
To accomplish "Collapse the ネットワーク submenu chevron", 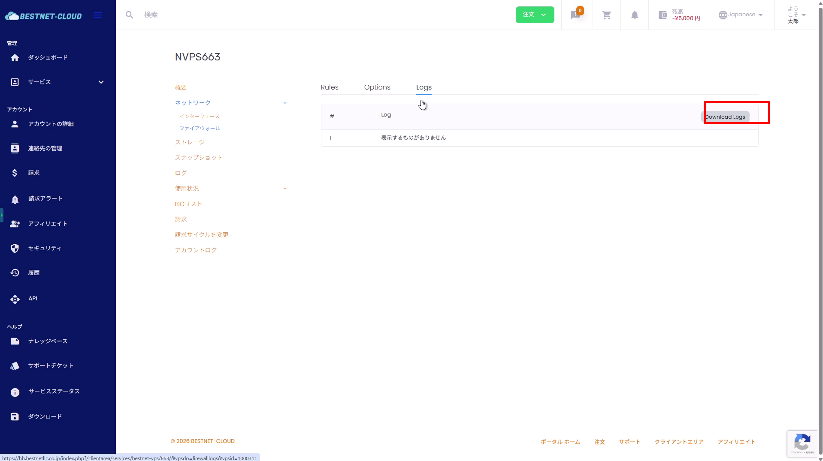I will click(284, 103).
